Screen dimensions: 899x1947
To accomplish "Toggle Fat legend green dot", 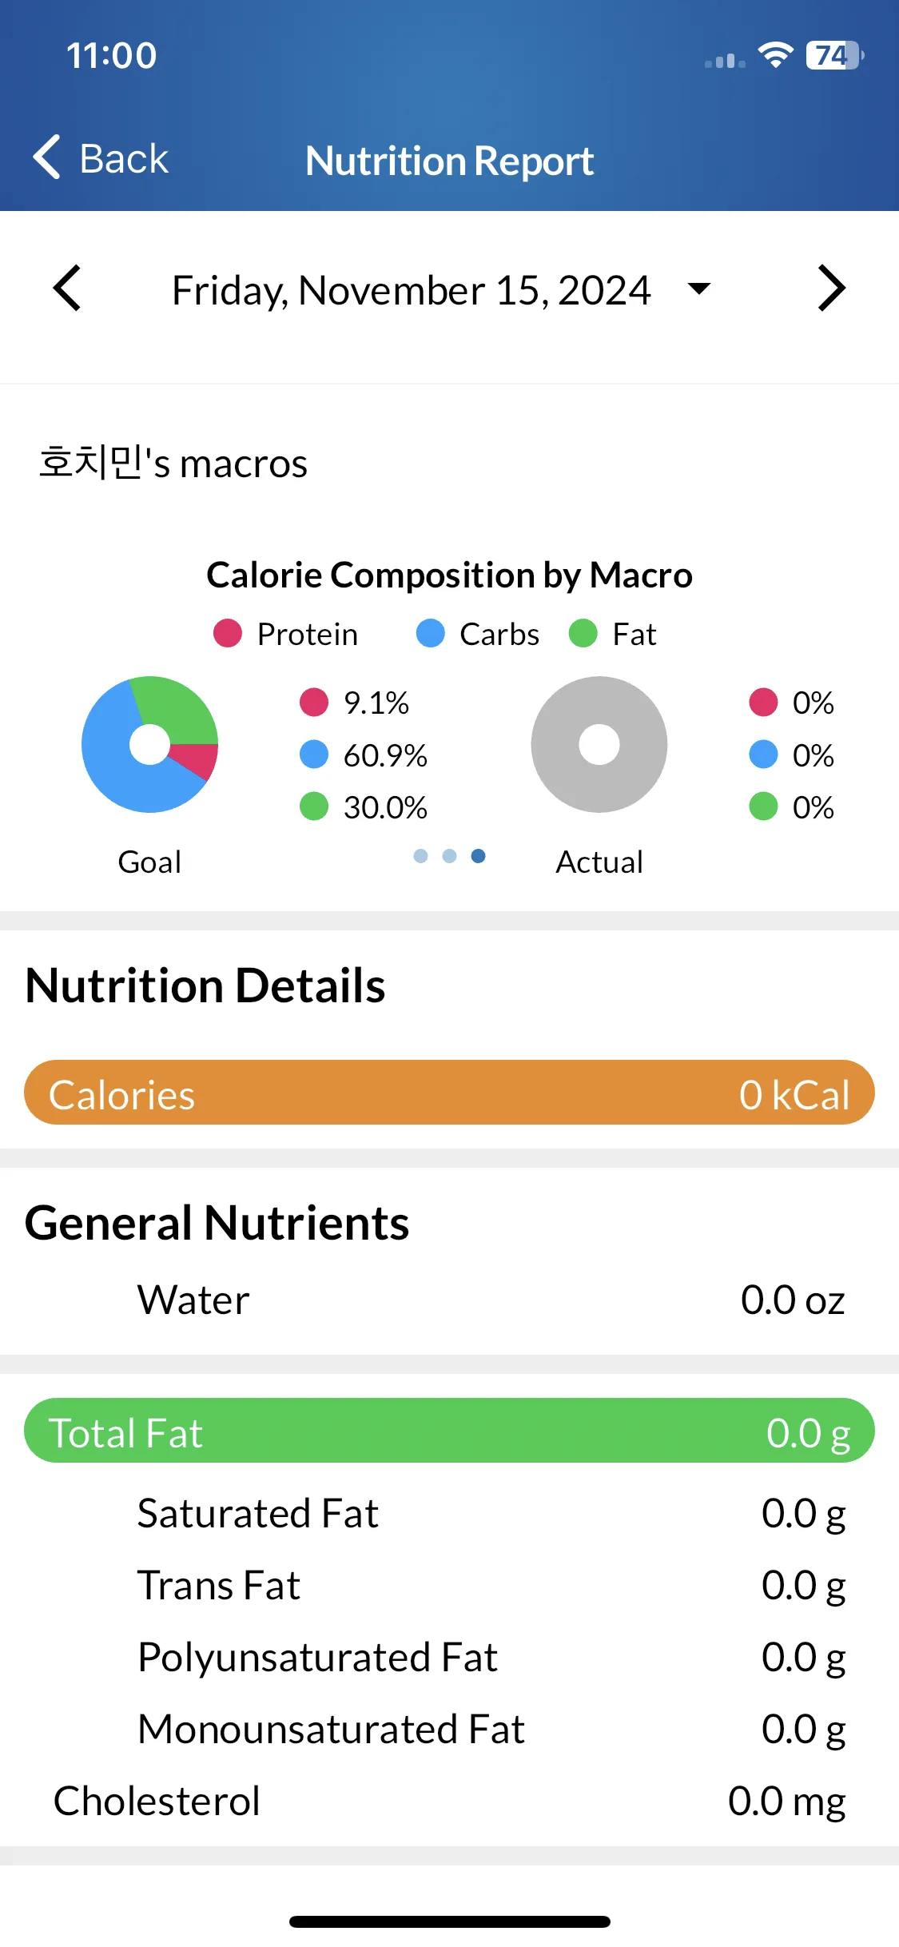I will [x=583, y=633].
